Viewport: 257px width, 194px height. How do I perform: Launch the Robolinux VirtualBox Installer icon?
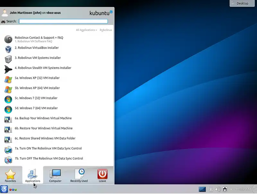click(x=8, y=49)
